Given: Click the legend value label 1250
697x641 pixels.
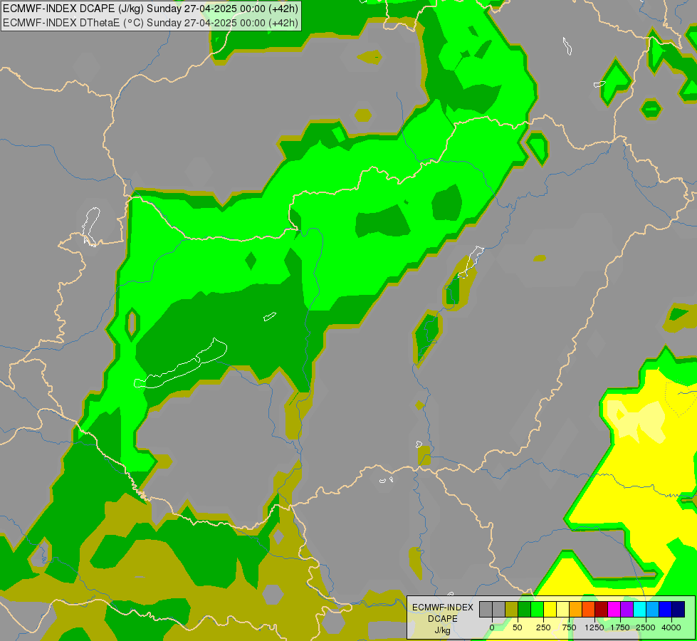Looking at the screenshot, I should click(x=594, y=627).
